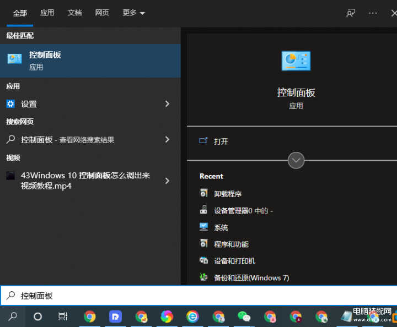Expand the 更多 filter dropdown

(133, 13)
